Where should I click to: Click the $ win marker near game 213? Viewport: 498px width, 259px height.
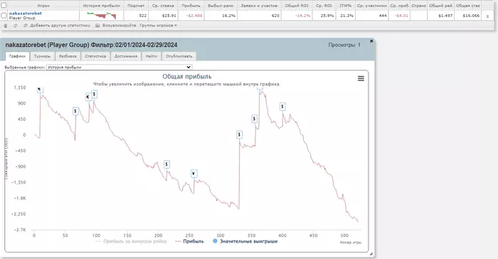click(166, 164)
